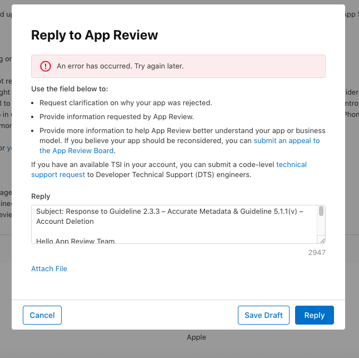
Task: Click 'Use the field below to:' text
Action: 69,89
